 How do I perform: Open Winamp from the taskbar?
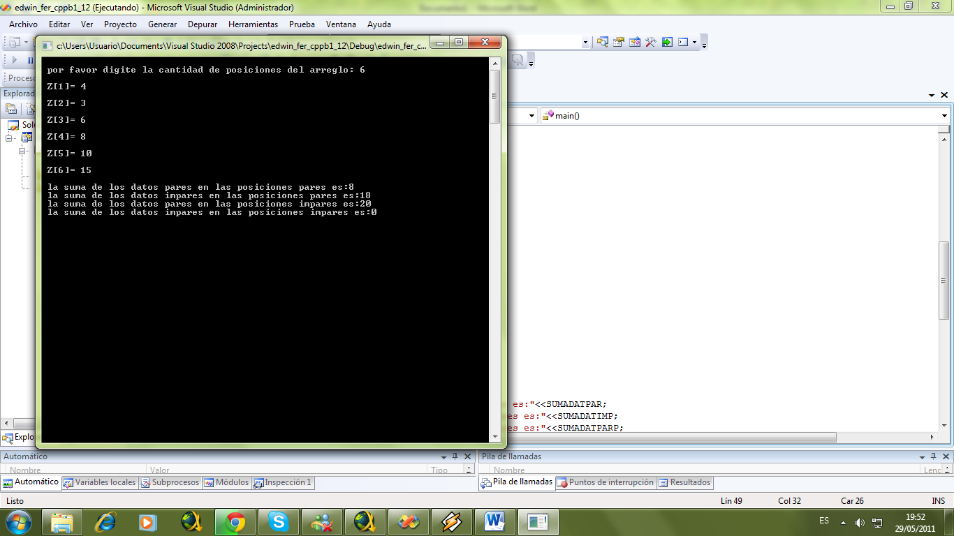pyautogui.click(x=451, y=521)
